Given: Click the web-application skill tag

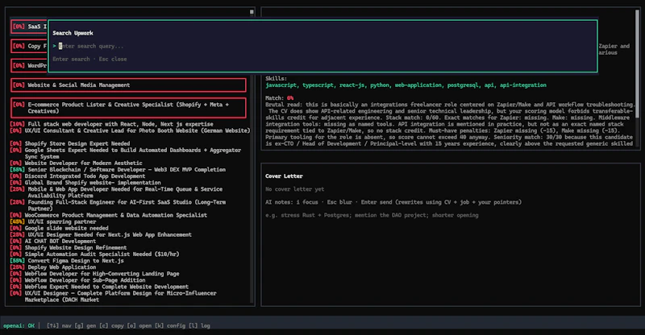Looking at the screenshot, I should (418, 85).
